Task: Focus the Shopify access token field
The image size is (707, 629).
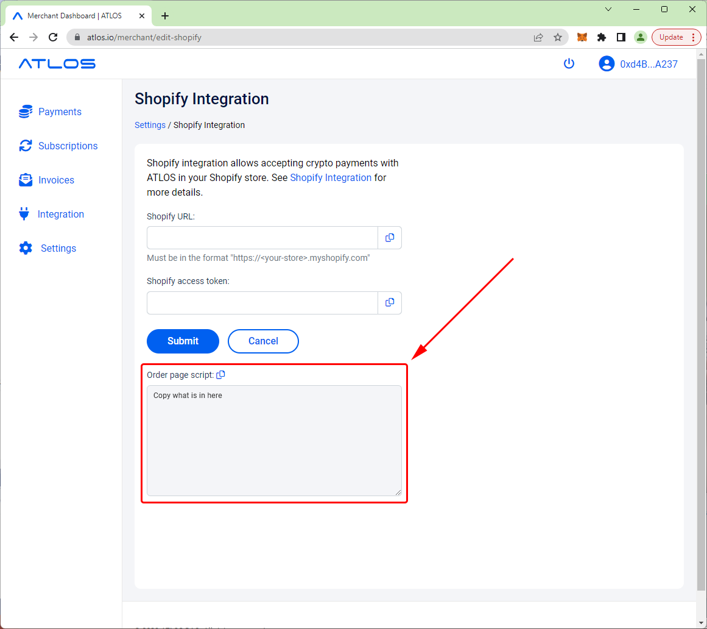Action: [262, 303]
